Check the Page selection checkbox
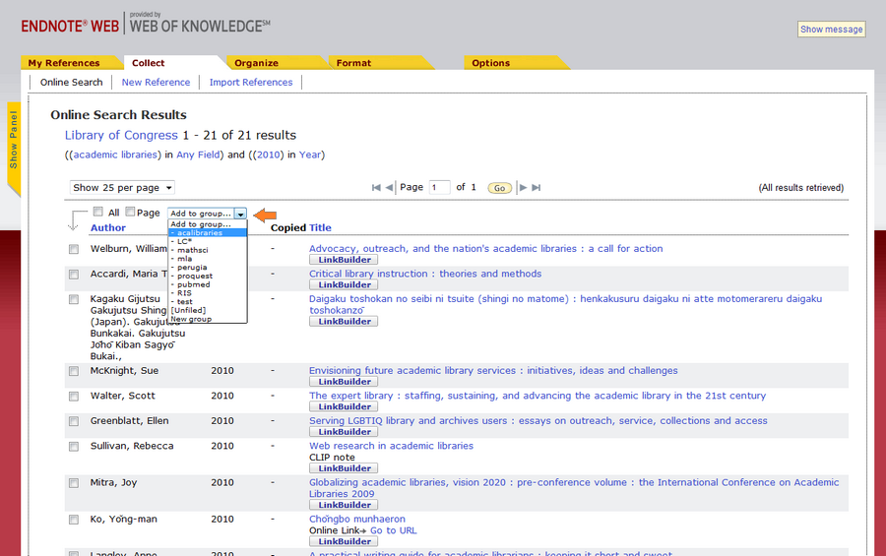 131,212
